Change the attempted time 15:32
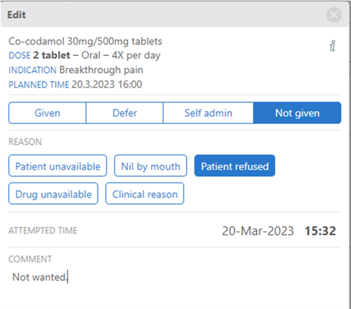 (x=320, y=231)
